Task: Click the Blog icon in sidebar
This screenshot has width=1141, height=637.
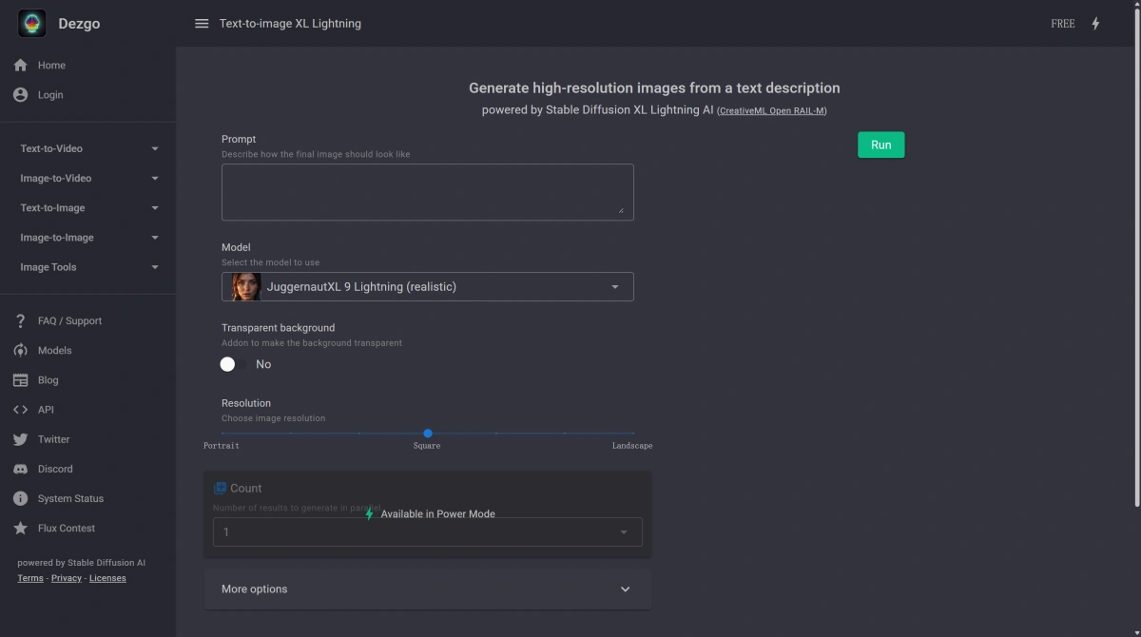Action: (x=20, y=380)
